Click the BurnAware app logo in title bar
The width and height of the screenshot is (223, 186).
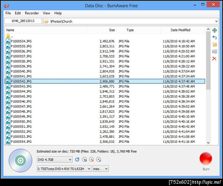click(6, 6)
